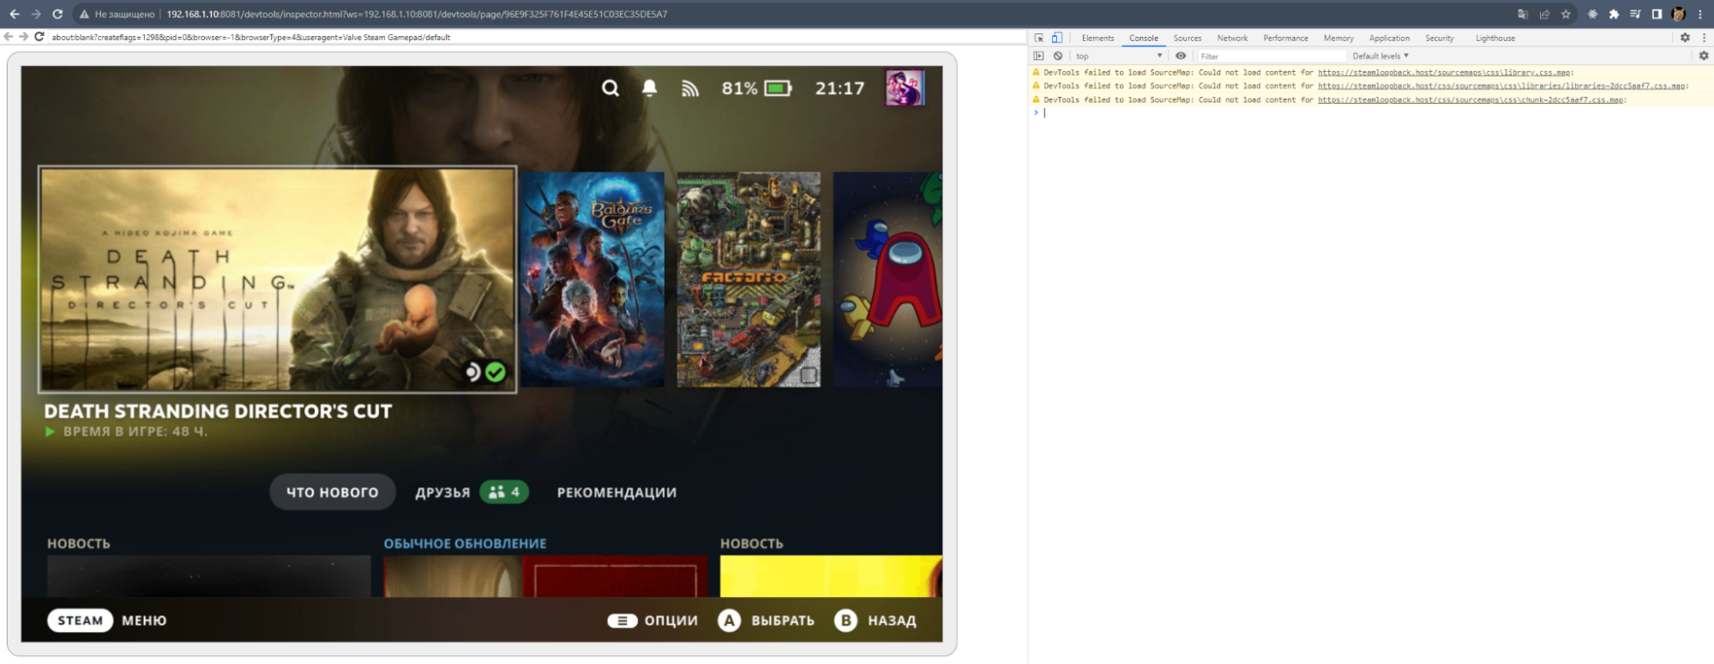Switch to the Lighthouse tab
The image size is (1714, 664).
(x=1495, y=38)
